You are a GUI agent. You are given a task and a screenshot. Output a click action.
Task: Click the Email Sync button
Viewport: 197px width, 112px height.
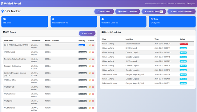(104, 11)
